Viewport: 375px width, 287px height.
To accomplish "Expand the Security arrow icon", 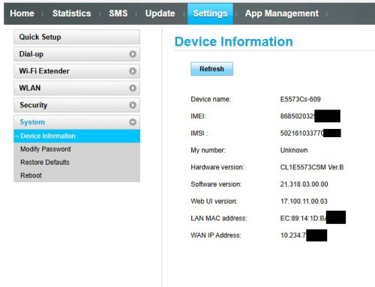I will point(133,105).
